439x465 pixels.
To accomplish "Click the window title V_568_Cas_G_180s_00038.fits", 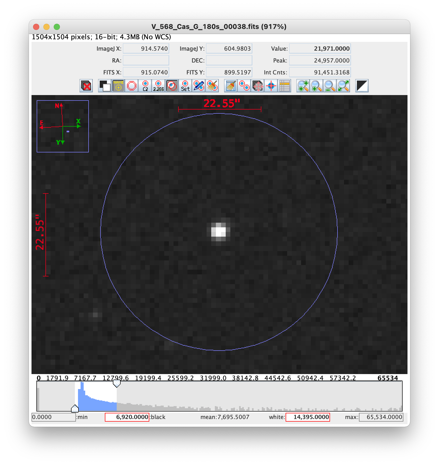I will click(219, 27).
